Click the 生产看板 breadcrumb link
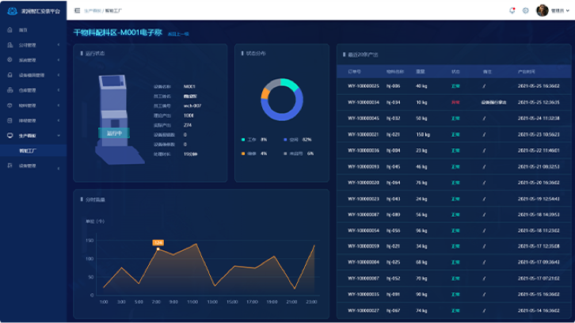This screenshot has height=323, width=575. (x=92, y=10)
